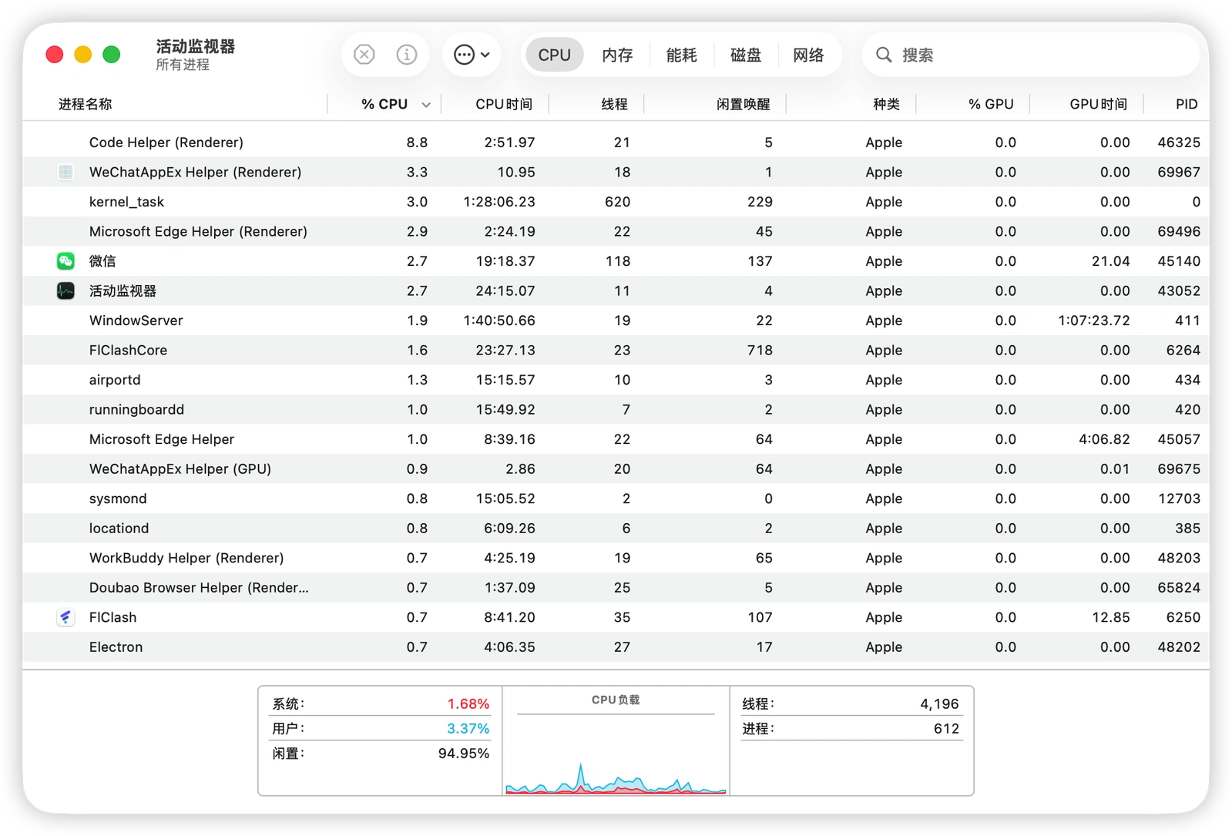1232x836 pixels.
Task: Click the Activity Monitor icon in 活动监视器 row
Action: pos(65,290)
